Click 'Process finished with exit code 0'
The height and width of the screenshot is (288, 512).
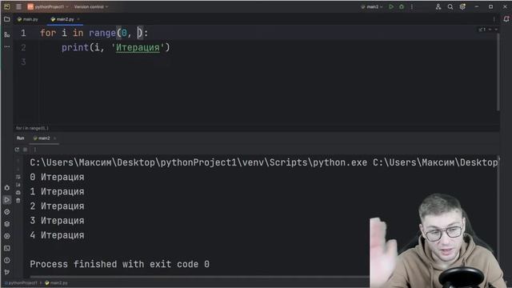coord(119,264)
